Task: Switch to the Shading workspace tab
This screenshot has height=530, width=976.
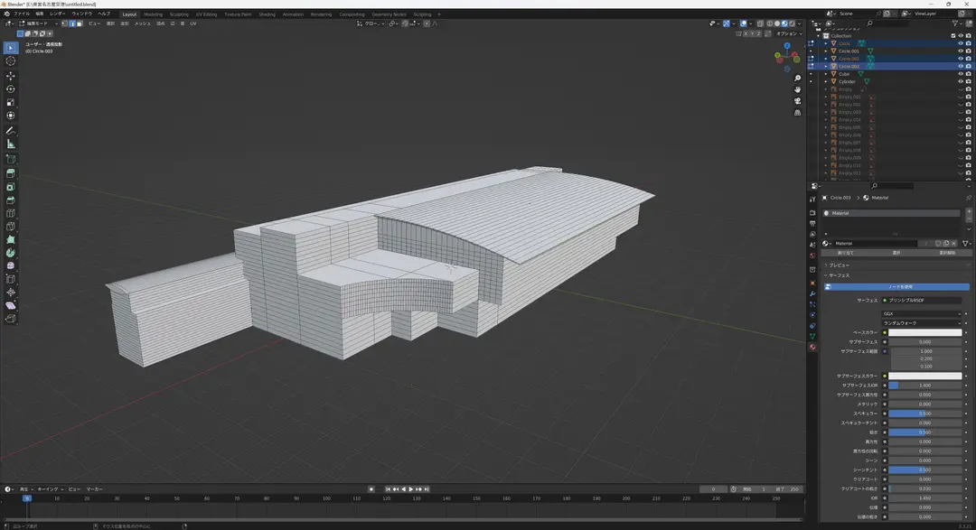Action: click(x=267, y=14)
